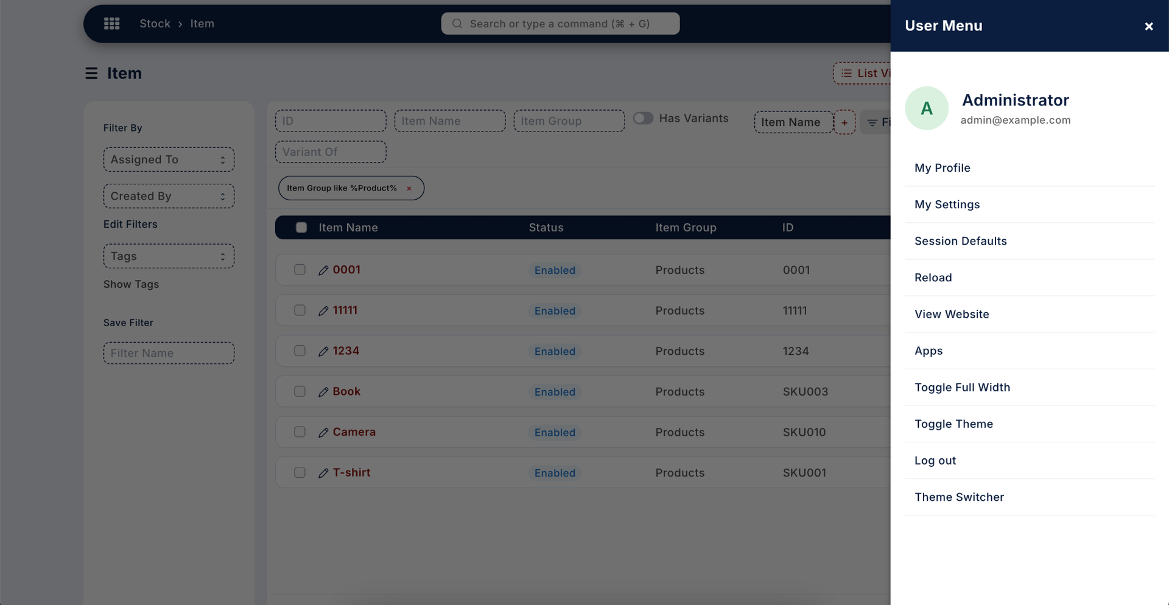Select View Website menu entry

[1029, 314]
